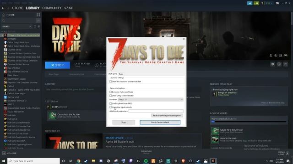
Task: Open the library advanced filter icon
Action: [38, 20]
